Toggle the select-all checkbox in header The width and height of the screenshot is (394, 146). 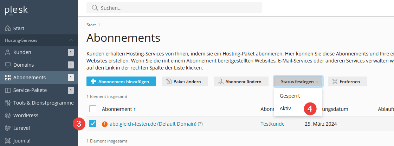tap(93, 109)
